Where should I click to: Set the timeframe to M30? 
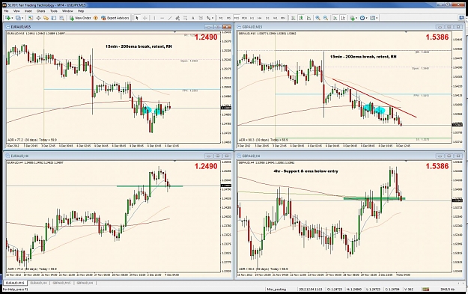pyautogui.click(x=244, y=18)
